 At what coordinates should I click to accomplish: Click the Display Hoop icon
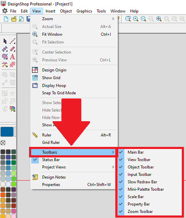coord(35,85)
